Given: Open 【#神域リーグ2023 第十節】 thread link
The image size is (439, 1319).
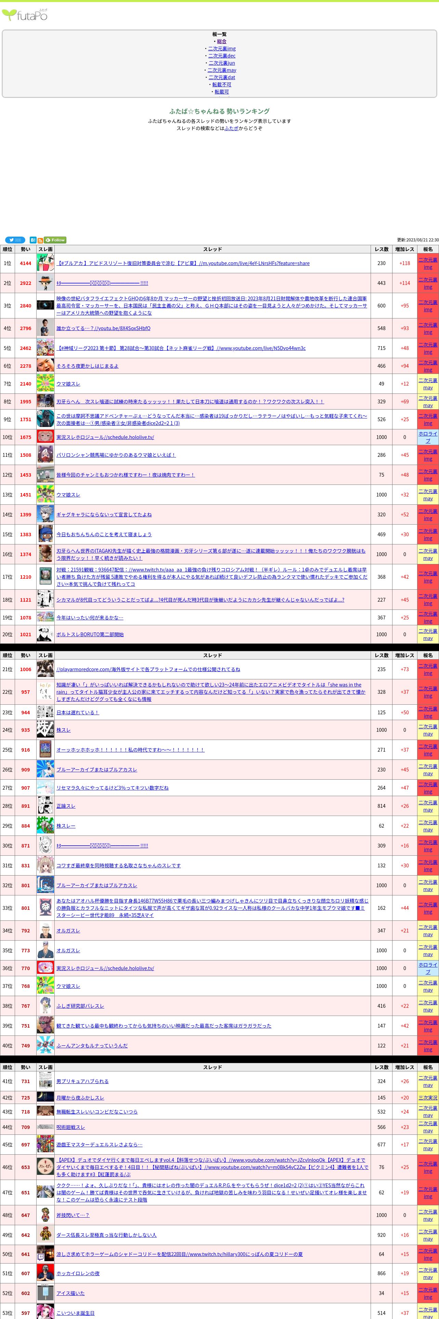Looking at the screenshot, I should pyautogui.click(x=181, y=348).
